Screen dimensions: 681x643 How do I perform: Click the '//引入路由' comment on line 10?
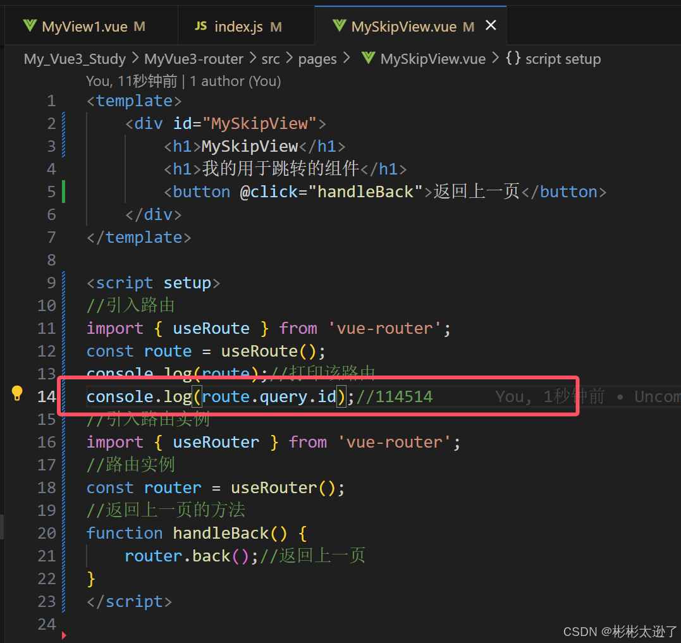click(x=130, y=305)
